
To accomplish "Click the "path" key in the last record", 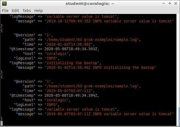I will pos(29,86).
